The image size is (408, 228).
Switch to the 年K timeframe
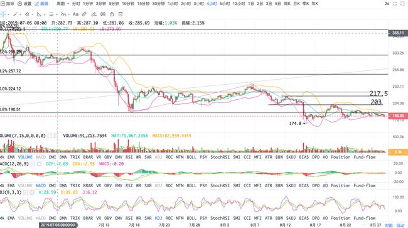point(314,4)
